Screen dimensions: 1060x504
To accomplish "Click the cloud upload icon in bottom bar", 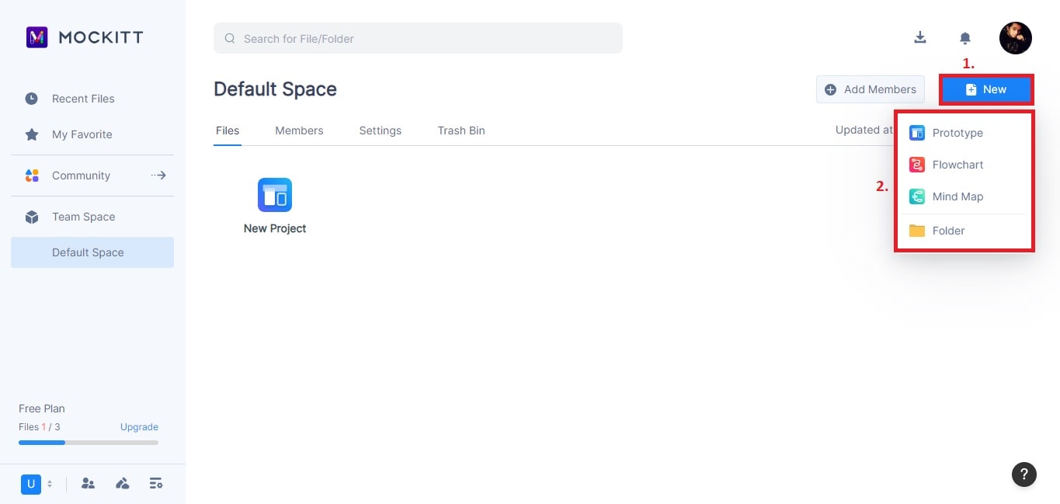I will pos(122,484).
